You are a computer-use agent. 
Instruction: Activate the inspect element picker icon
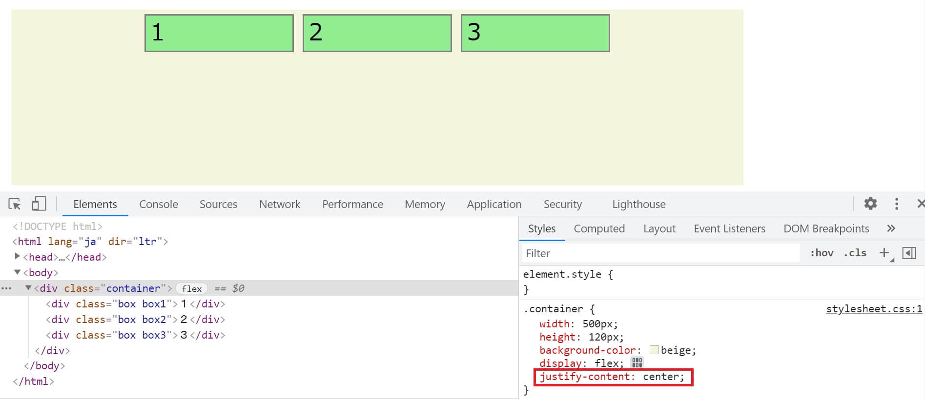coord(15,204)
